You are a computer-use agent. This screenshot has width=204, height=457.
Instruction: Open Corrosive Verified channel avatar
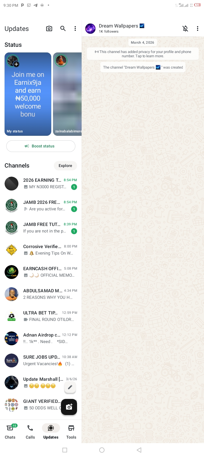(12, 250)
